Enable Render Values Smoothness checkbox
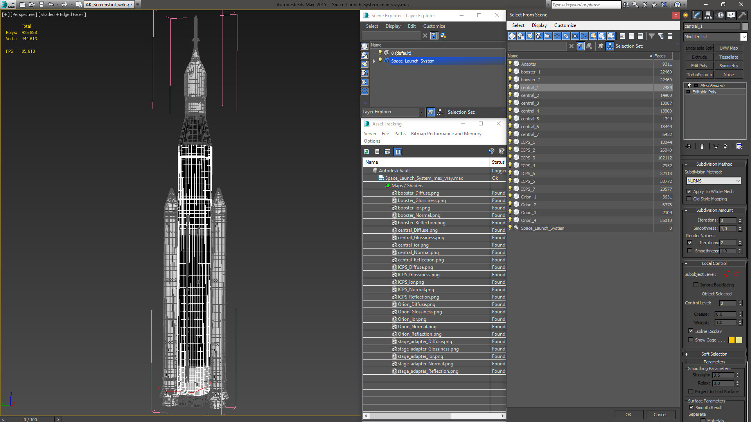The height and width of the screenshot is (422, 751). click(x=690, y=251)
